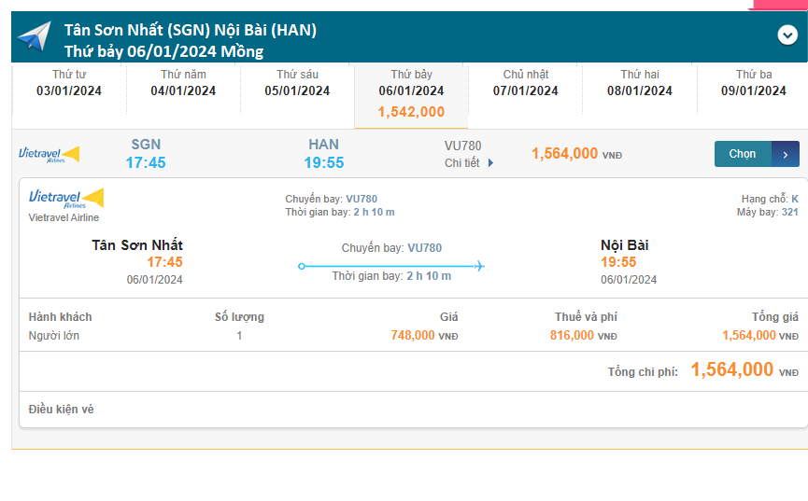
Task: Open Thứ hai 08/01/2024 date tab
Action: tap(640, 83)
